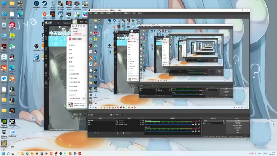Click back arrow in black app title bar
Image resolution: width=277 pixels, height=156 pixels.
point(55,23)
